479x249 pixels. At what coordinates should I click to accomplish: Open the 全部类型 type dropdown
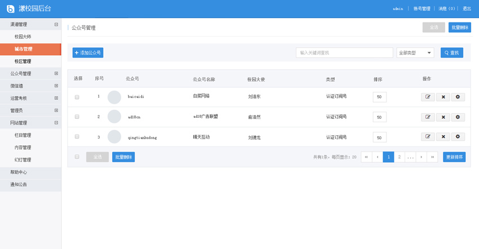(x=415, y=53)
